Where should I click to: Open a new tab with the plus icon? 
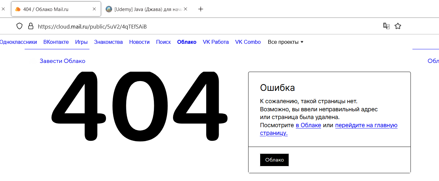(201, 9)
